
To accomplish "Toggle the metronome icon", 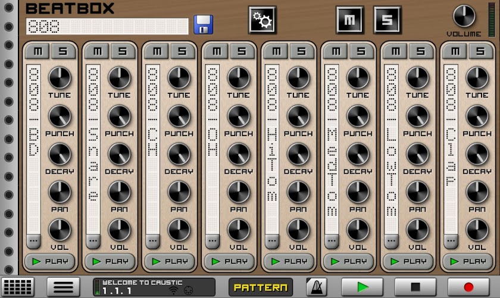I will 316,287.
